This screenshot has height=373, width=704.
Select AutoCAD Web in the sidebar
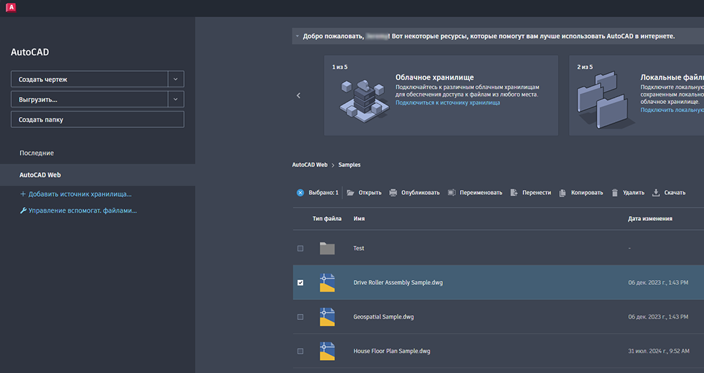click(97, 175)
